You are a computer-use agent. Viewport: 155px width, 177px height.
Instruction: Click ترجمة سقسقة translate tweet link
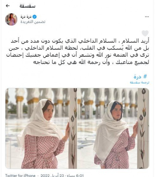coord(140,82)
